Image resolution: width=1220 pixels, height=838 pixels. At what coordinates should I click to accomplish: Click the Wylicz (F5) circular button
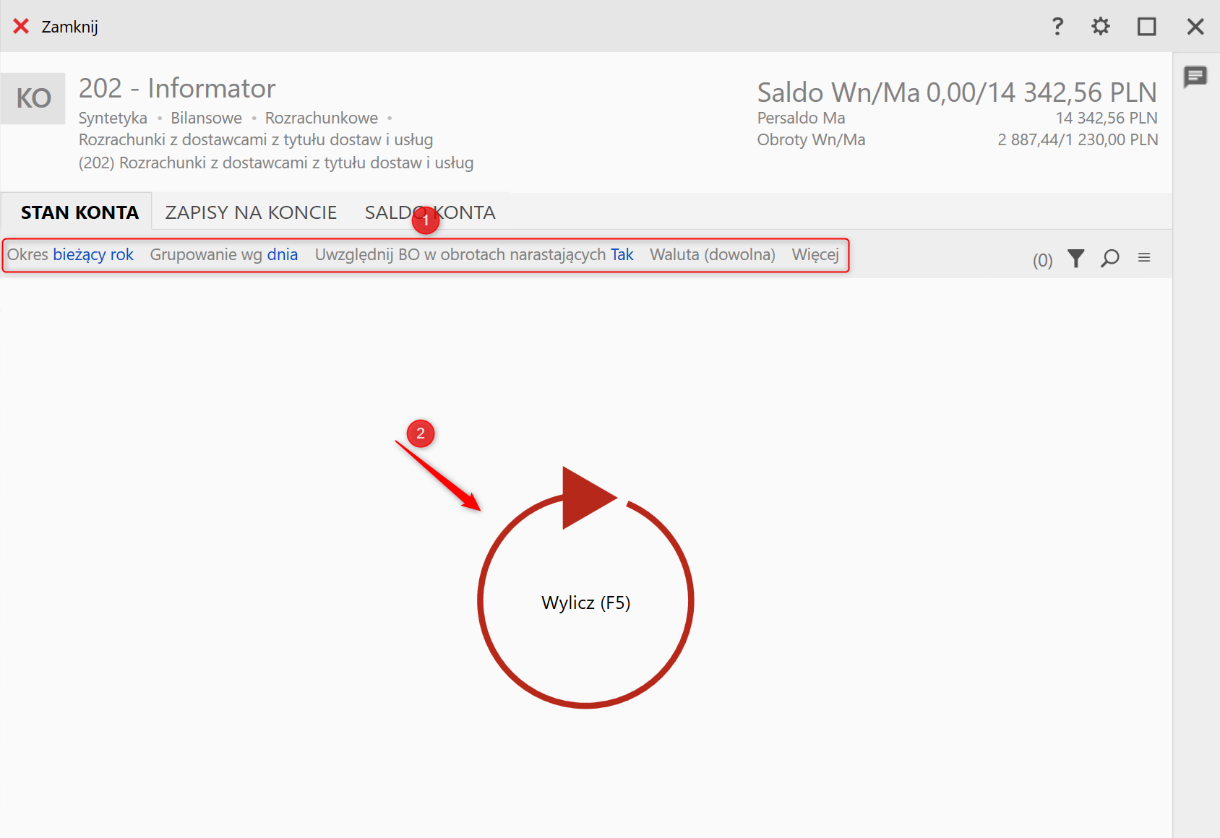[x=585, y=588]
